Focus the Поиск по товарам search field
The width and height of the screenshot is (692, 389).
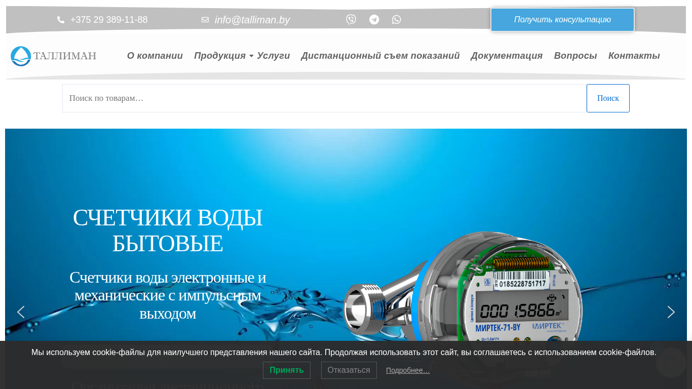[x=324, y=98]
